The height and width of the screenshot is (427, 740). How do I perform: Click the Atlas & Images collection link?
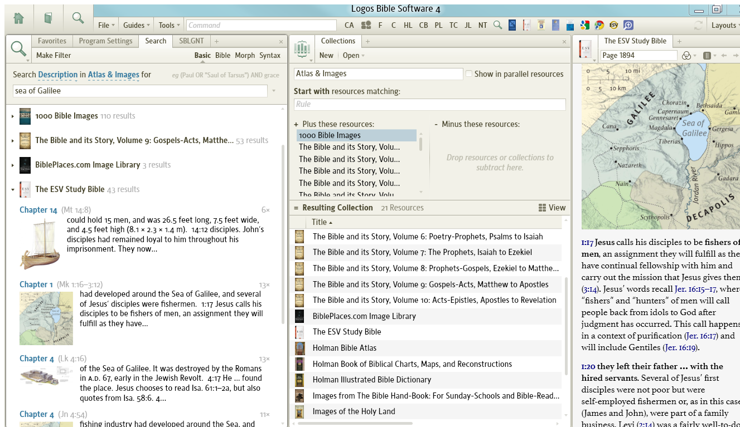(x=114, y=75)
